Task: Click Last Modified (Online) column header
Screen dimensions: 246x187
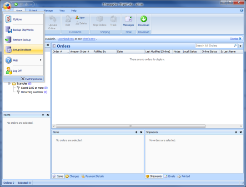Action: pos(158,51)
